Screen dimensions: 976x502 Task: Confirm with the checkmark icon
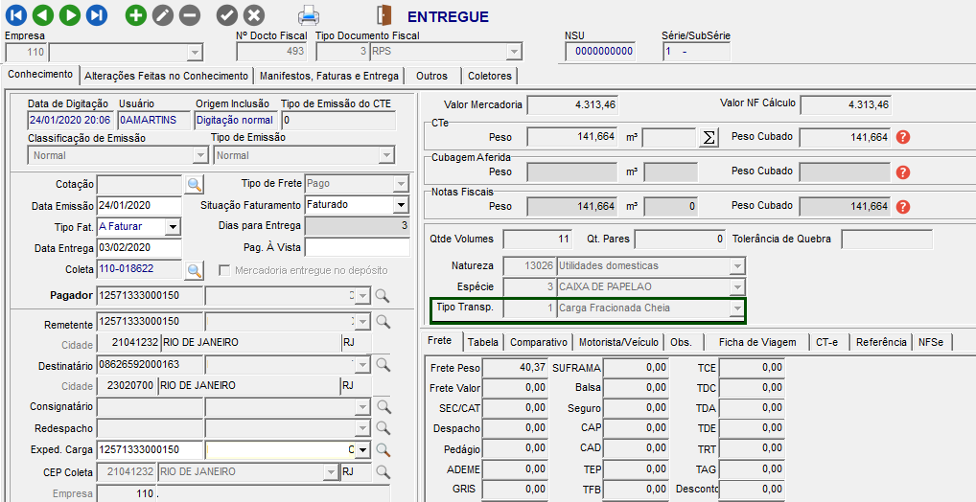tap(226, 15)
